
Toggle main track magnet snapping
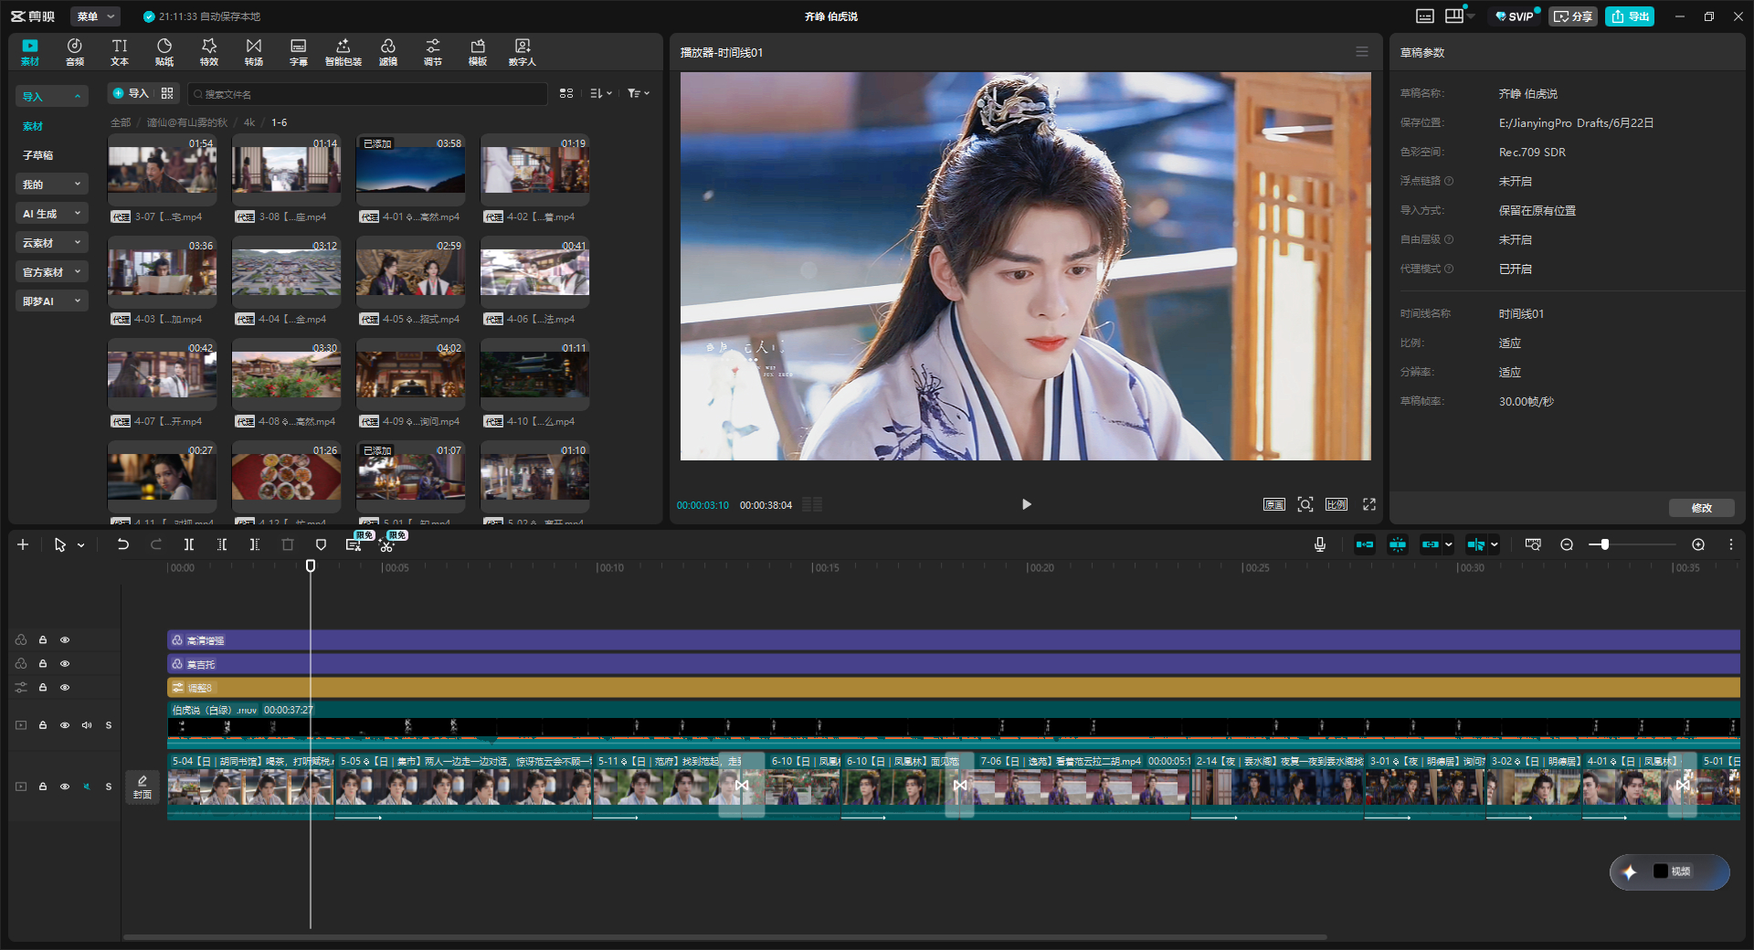(1365, 544)
